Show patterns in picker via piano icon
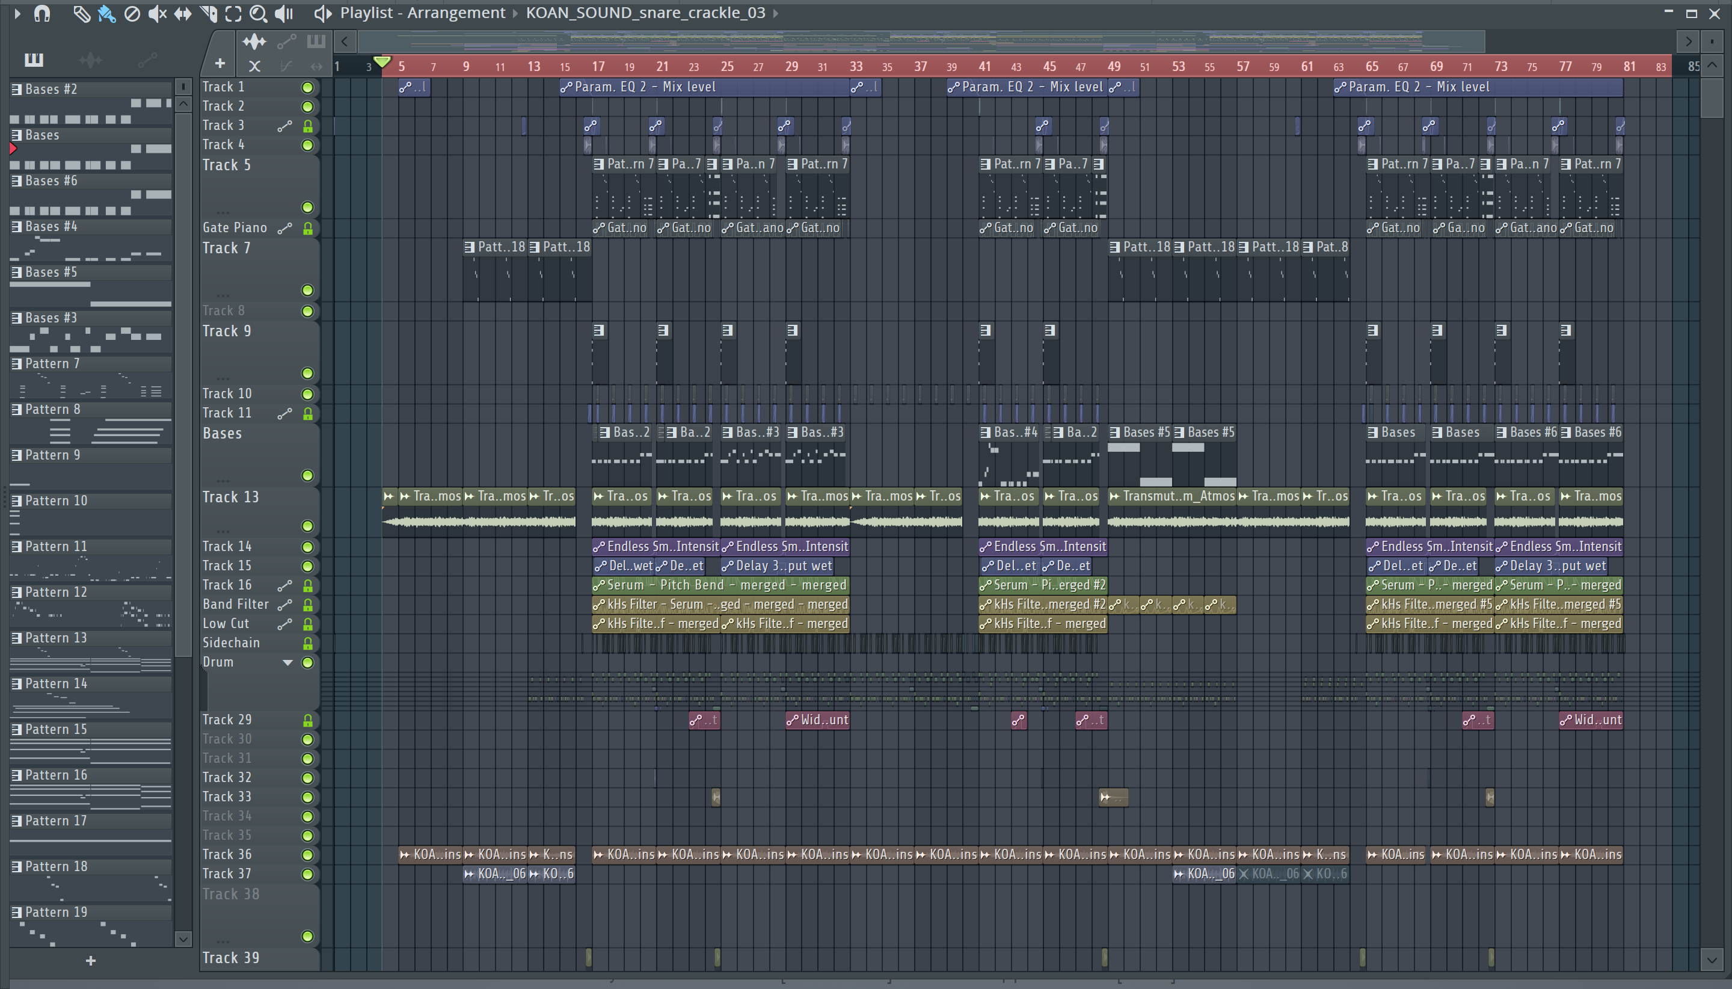This screenshot has width=1732, height=989. tap(34, 60)
